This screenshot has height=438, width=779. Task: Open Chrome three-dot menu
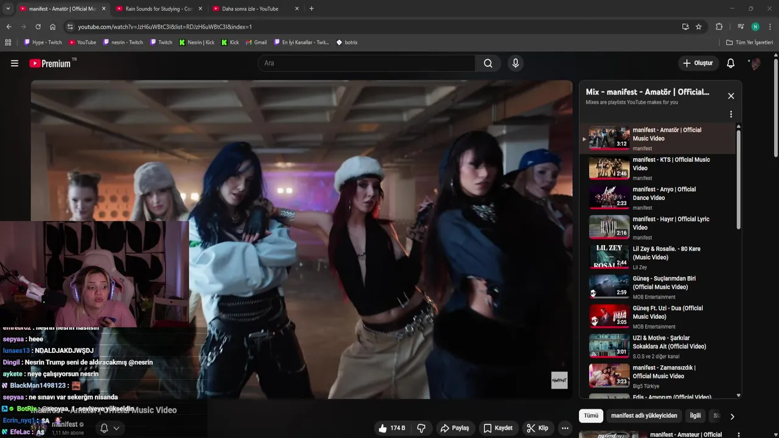pyautogui.click(x=770, y=27)
